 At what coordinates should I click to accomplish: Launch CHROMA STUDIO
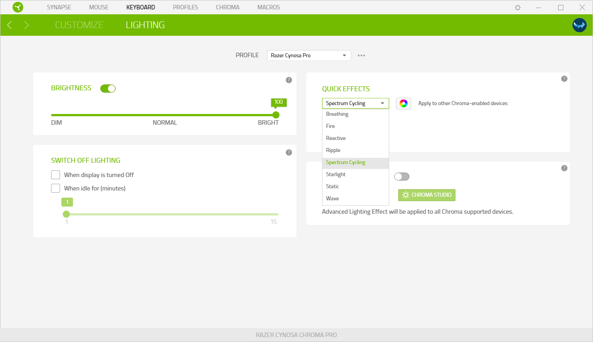(427, 195)
